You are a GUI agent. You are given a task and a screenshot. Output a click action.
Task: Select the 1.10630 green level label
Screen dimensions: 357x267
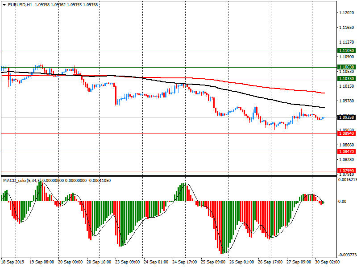[x=346, y=67]
